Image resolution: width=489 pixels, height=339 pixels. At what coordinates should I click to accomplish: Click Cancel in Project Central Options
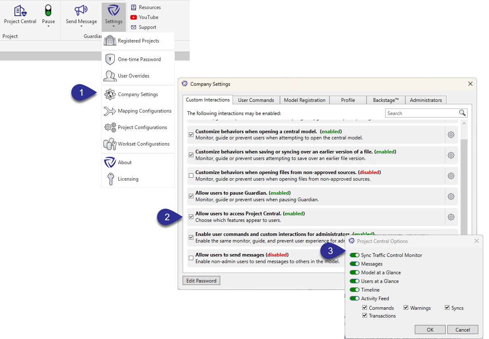click(x=463, y=330)
